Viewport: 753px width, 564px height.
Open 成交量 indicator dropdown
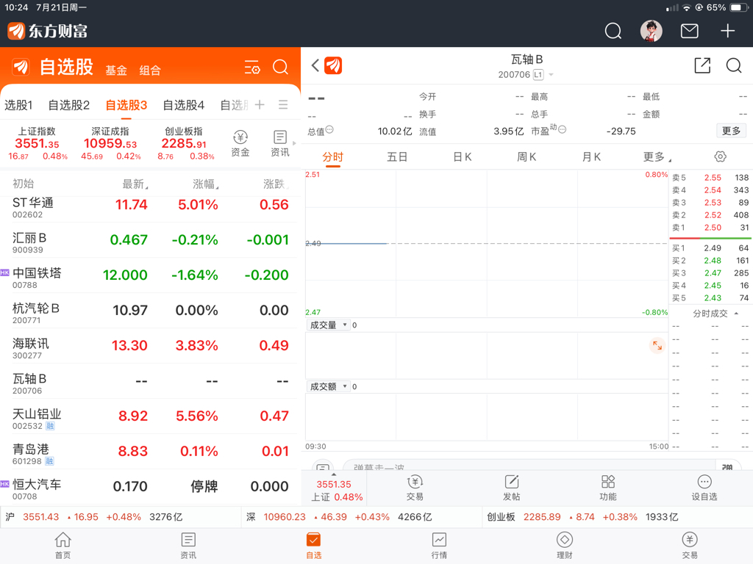pyautogui.click(x=329, y=325)
